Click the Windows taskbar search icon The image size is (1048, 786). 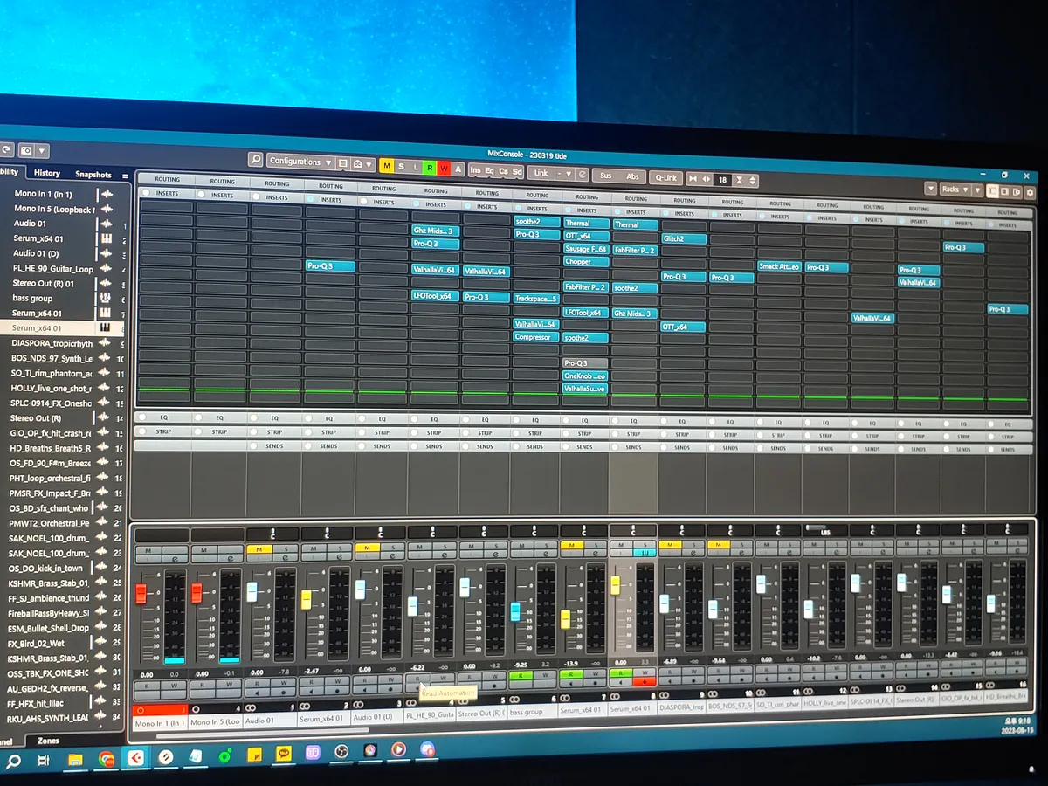(x=14, y=761)
